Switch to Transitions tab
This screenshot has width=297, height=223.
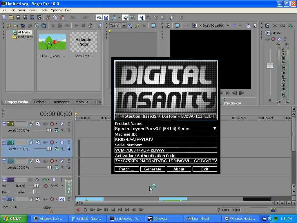61,102
